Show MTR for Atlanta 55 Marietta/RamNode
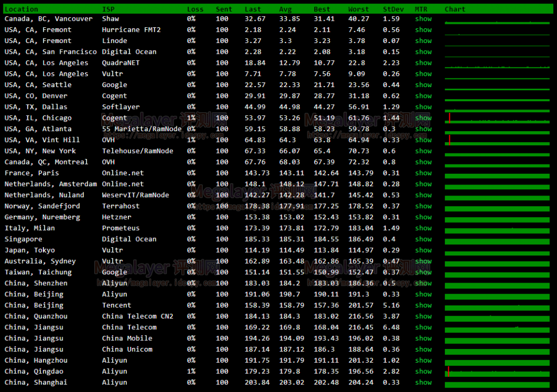 pos(423,129)
